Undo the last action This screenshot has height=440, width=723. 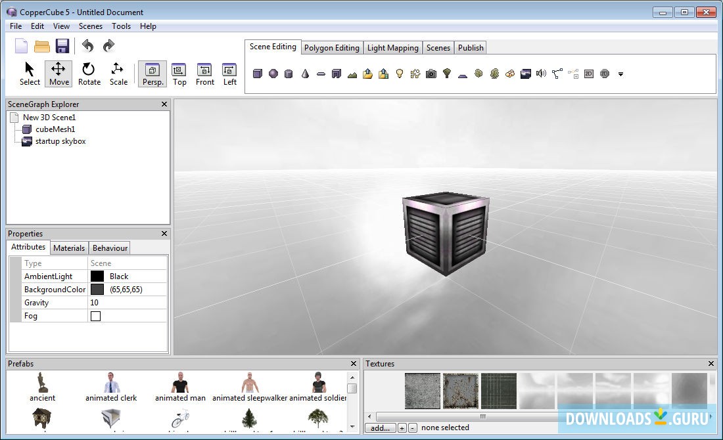[x=87, y=46]
